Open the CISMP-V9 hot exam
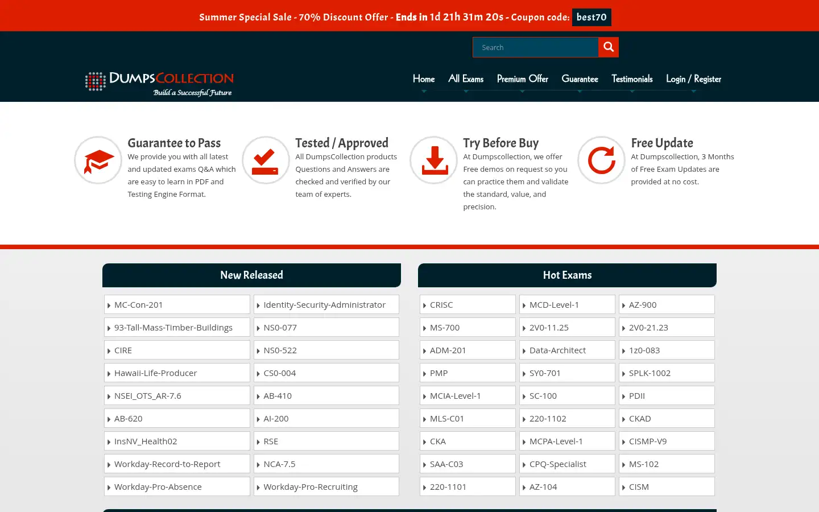The image size is (819, 512). pyautogui.click(x=667, y=441)
